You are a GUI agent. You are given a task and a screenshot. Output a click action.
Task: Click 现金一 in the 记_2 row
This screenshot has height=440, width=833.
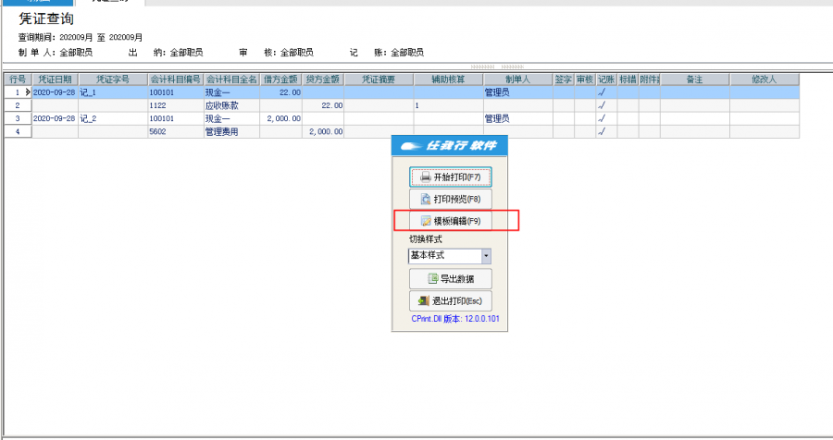[x=231, y=118]
